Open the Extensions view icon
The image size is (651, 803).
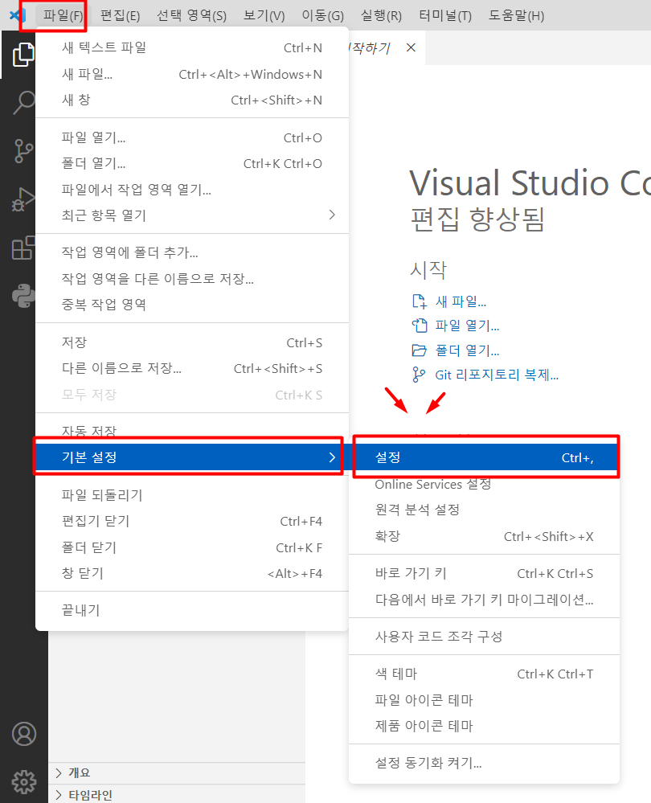point(23,248)
